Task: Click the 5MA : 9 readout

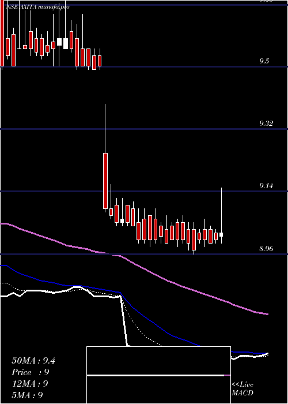Action: pyautogui.click(x=27, y=395)
